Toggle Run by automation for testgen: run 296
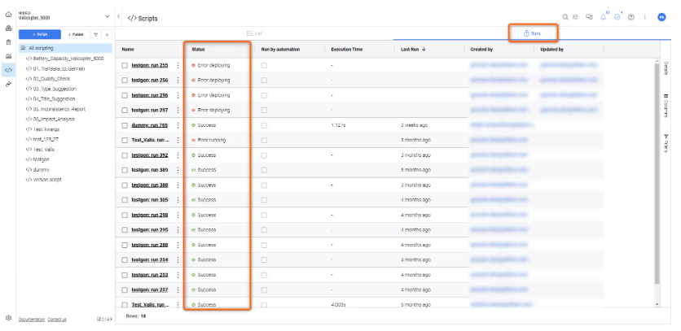681x331 pixels. point(264,95)
